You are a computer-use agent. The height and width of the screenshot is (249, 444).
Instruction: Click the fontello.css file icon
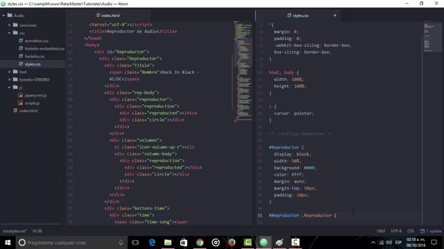pyautogui.click(x=21, y=56)
